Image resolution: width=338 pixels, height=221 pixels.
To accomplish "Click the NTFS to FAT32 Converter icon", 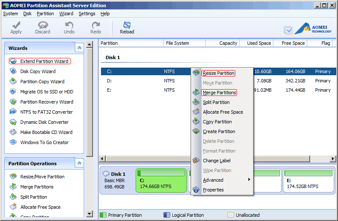I will point(13,112).
